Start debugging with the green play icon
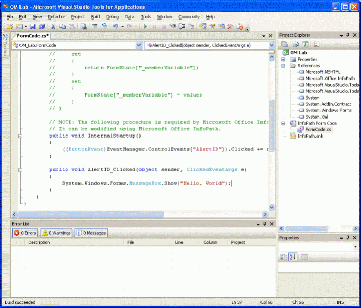Screen dimensions: 361x308 pyautogui.click(x=145, y=27)
